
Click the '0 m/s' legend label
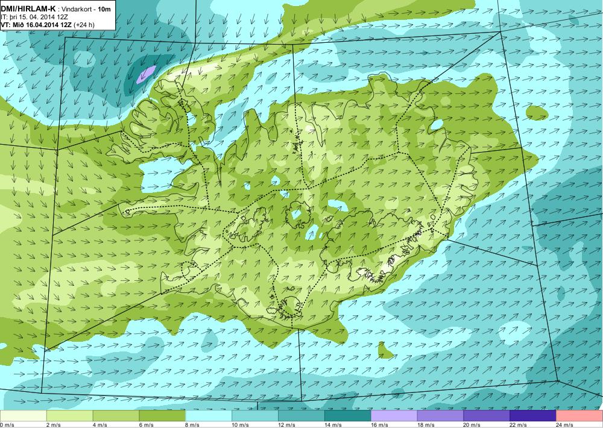coord(7,425)
